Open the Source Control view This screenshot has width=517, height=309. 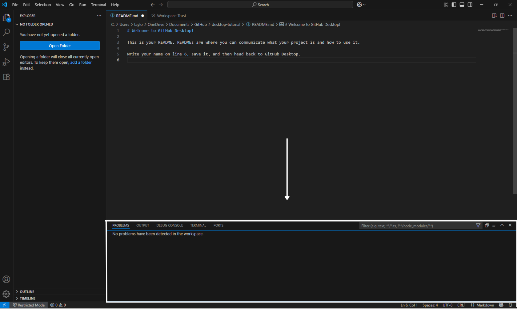point(6,47)
